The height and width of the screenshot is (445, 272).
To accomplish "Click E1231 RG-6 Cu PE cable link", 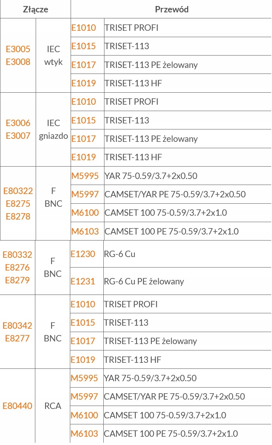I will point(83,281).
